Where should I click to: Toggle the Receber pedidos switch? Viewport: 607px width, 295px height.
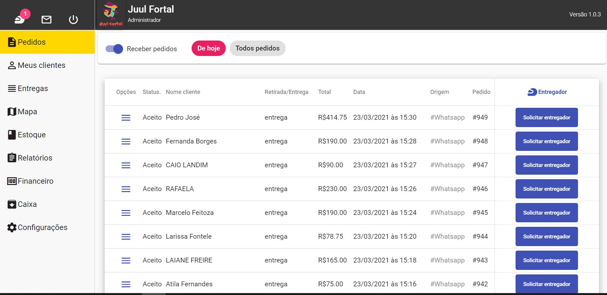(114, 49)
